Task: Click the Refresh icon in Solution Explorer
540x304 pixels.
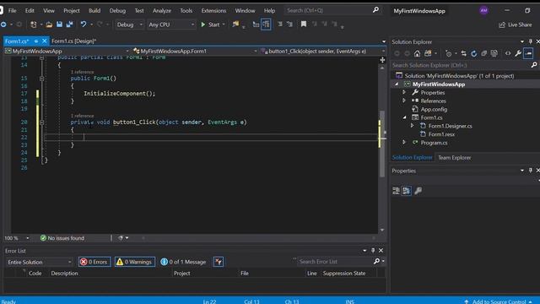Action: pyautogui.click(x=474, y=53)
